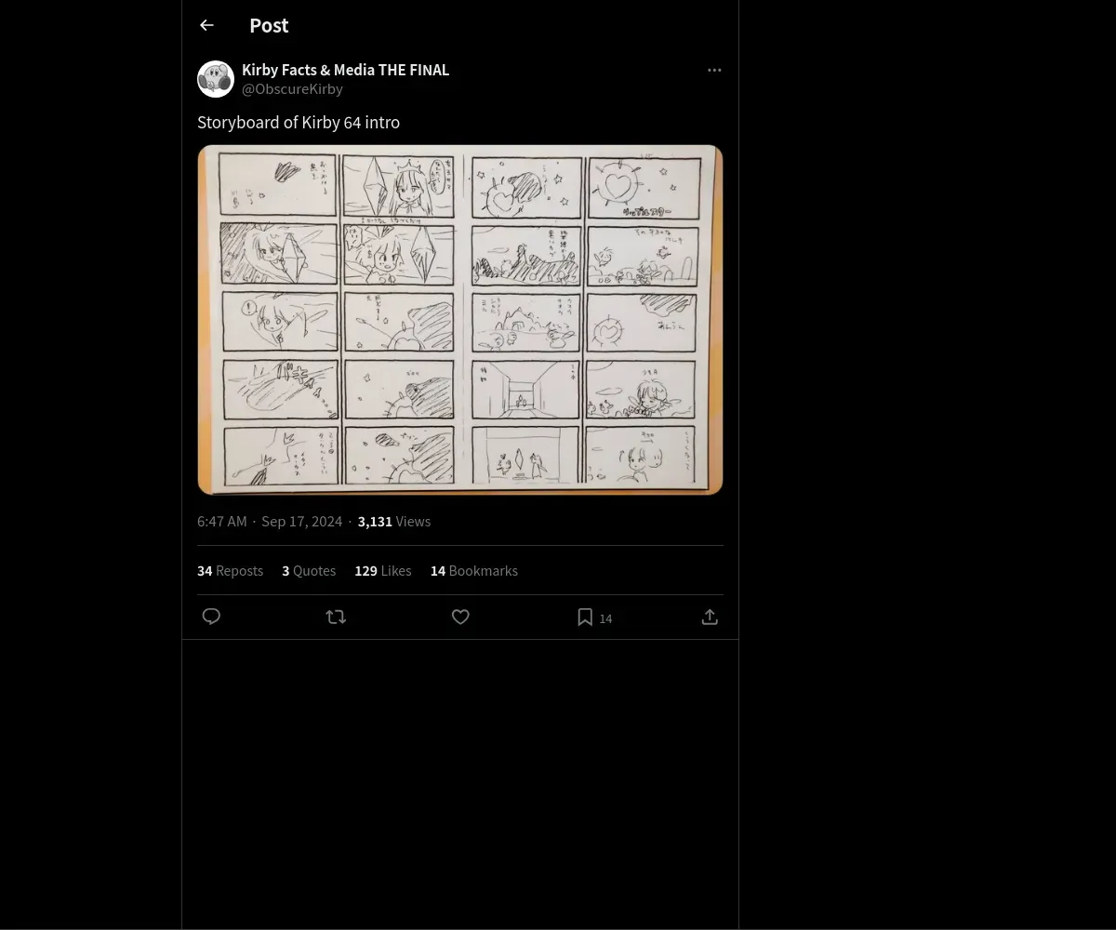Click the 14 Bookmarks count
Image resolution: width=1116 pixels, height=930 pixels.
[x=473, y=570]
